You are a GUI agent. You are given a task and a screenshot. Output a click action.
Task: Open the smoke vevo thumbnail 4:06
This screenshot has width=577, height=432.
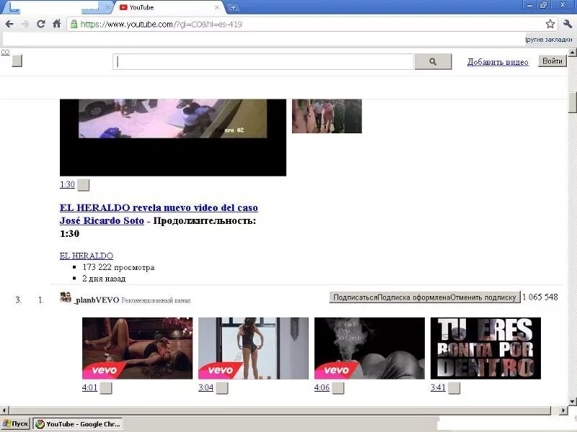[x=369, y=348]
